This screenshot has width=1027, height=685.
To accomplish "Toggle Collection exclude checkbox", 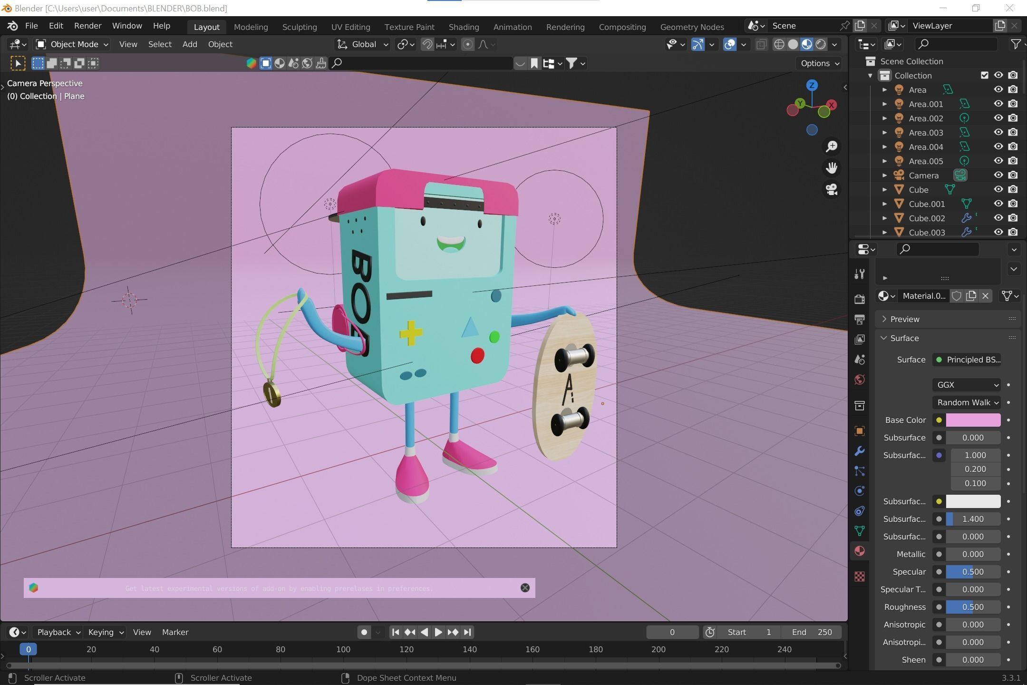I will [x=984, y=75].
